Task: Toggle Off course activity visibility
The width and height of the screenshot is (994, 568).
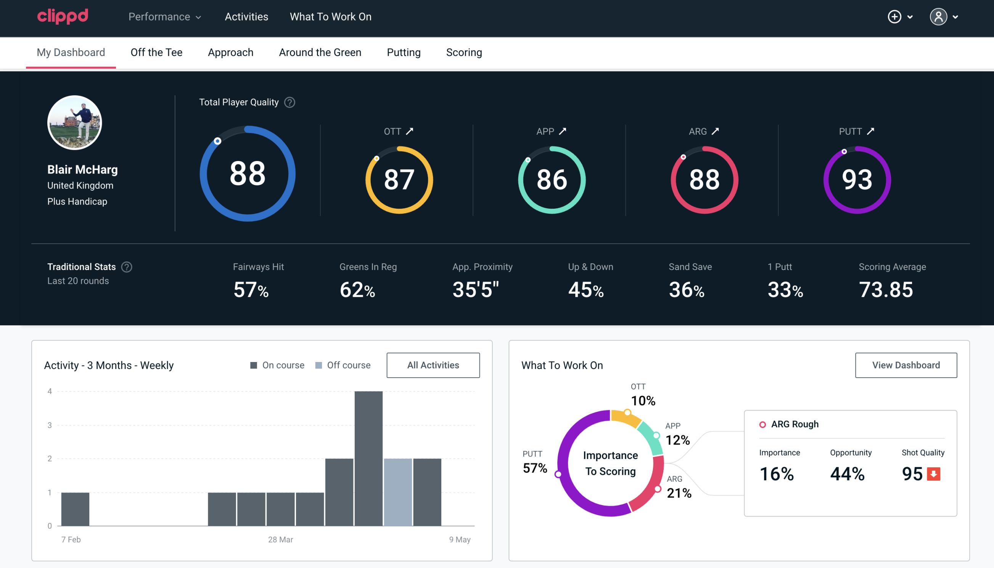Action: [x=343, y=365]
